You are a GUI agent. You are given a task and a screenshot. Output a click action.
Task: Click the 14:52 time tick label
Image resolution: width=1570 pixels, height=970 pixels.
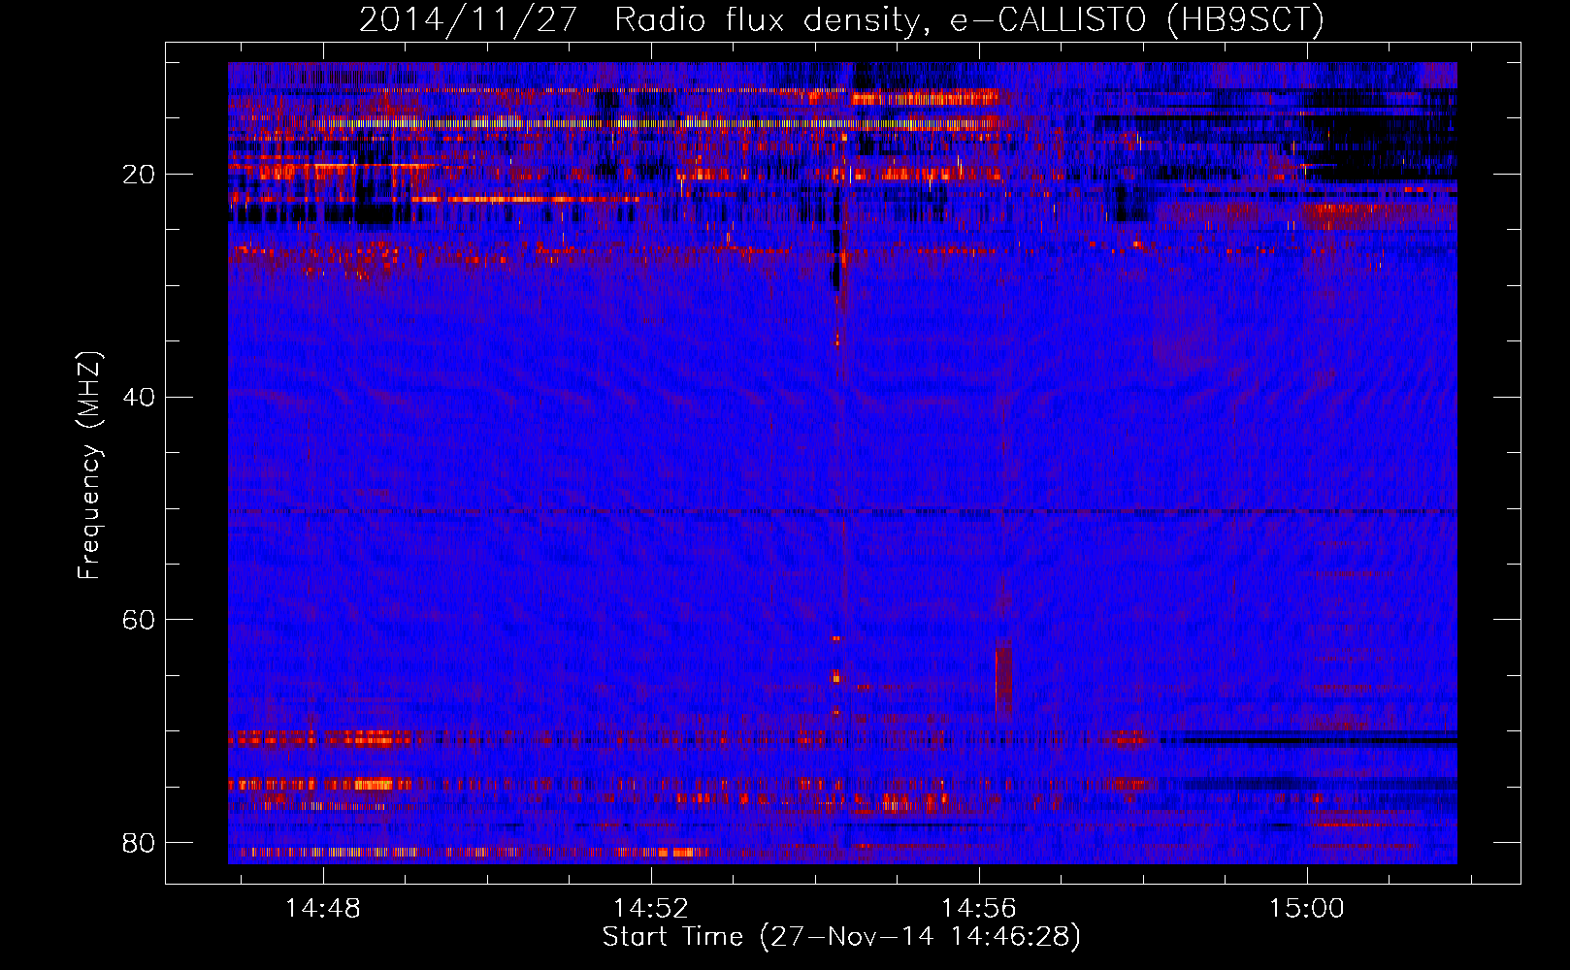[x=651, y=909]
